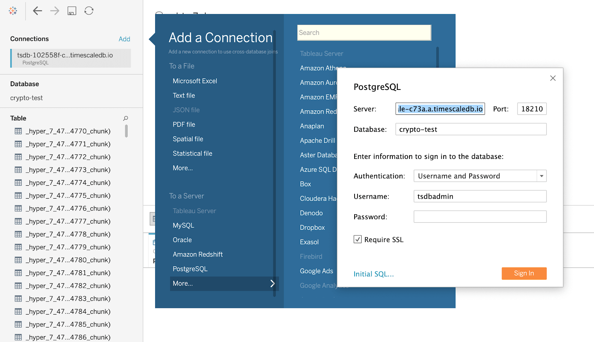Image resolution: width=594 pixels, height=342 pixels.
Task: Click the back arrow in toolbar
Action: click(x=37, y=11)
